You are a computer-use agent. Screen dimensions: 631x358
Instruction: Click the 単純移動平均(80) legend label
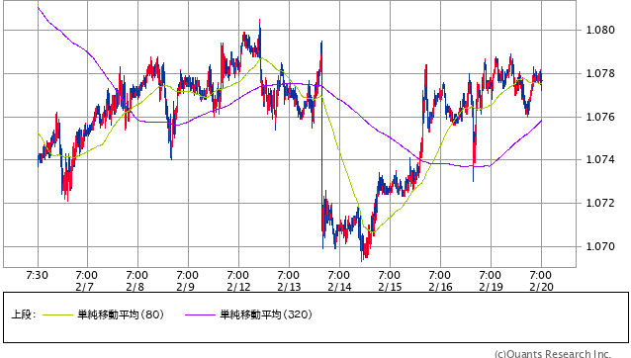(121, 314)
